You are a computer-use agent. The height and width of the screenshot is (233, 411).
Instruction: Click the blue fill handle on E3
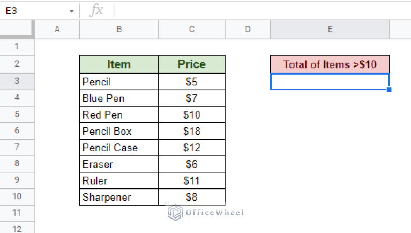point(389,90)
